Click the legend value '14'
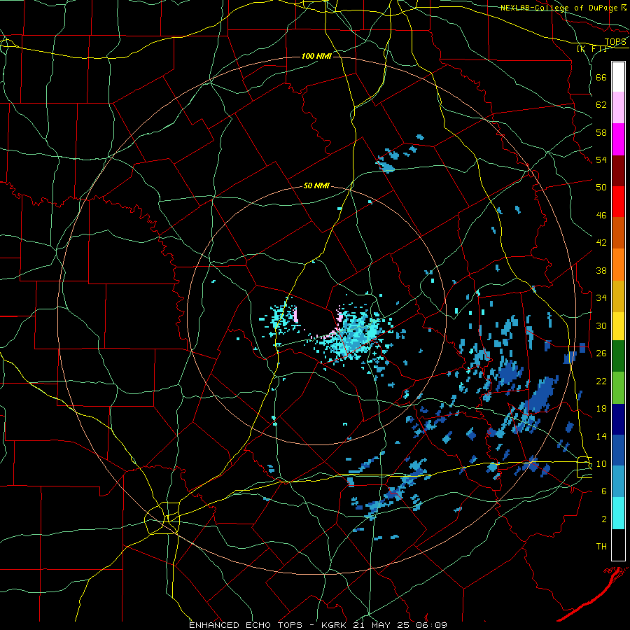Viewport: 630px width, 630px height. 601,436
